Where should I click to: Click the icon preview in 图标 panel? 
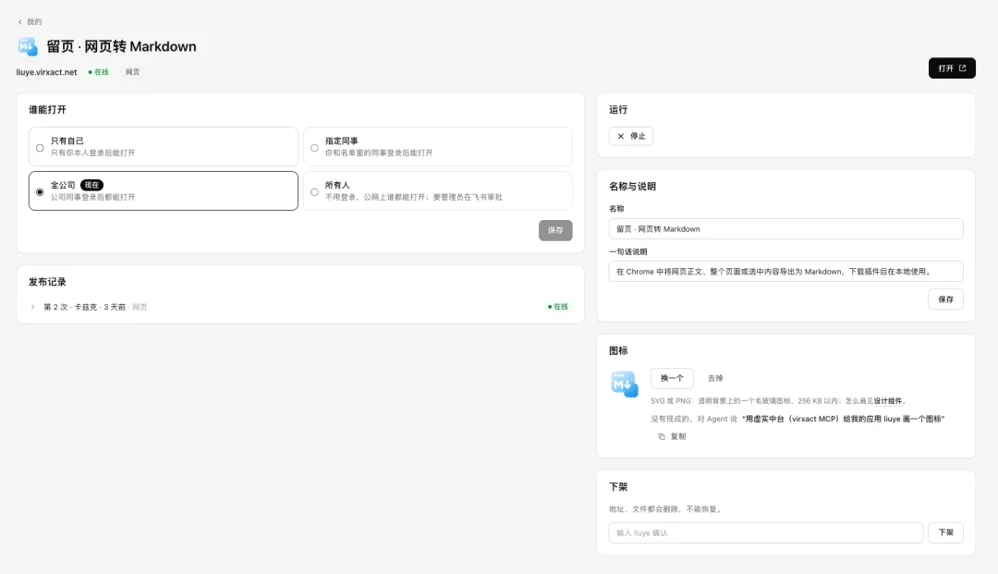(625, 385)
